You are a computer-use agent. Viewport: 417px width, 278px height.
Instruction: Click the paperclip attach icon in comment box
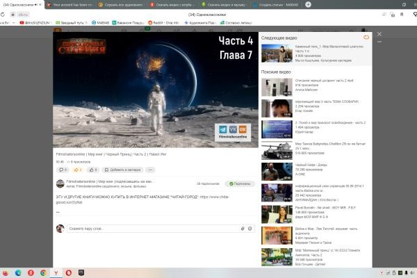tap(243, 229)
